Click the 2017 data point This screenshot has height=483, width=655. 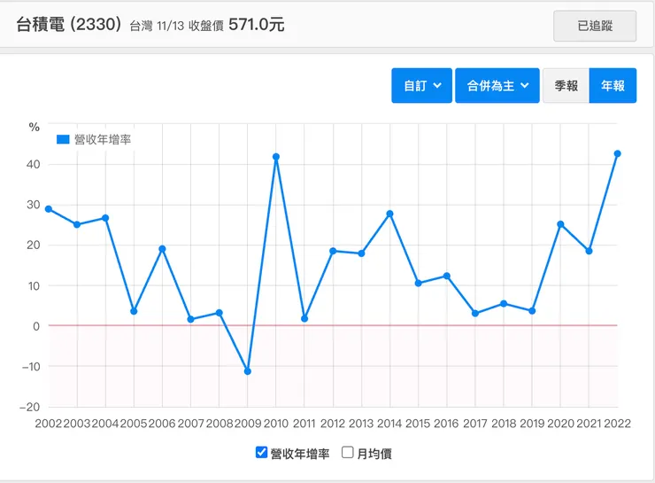[475, 313]
